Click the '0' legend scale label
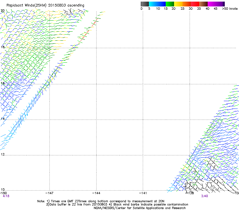This screenshot has height=210, width=239. click(x=141, y=9)
